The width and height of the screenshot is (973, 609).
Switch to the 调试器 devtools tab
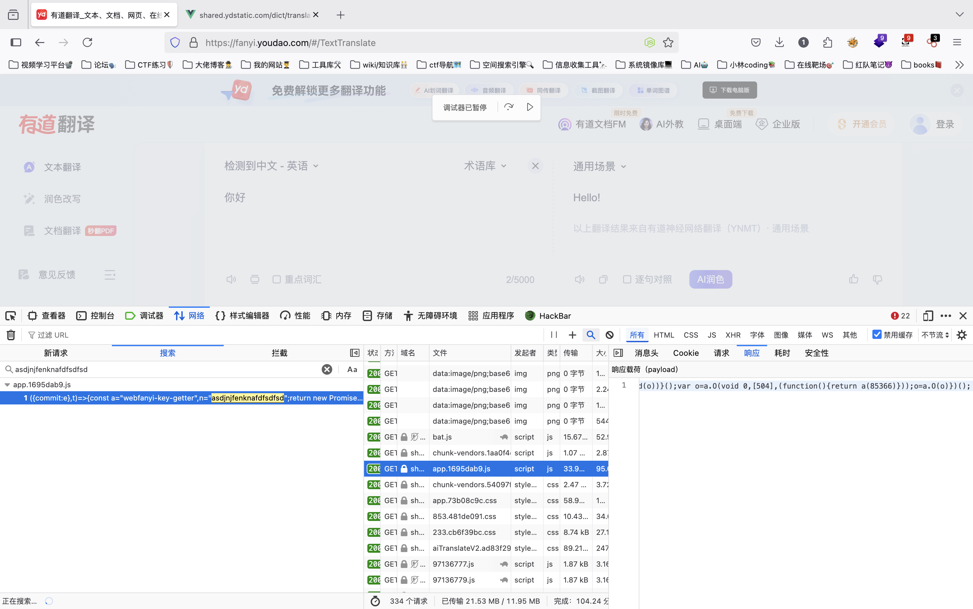[x=145, y=316]
